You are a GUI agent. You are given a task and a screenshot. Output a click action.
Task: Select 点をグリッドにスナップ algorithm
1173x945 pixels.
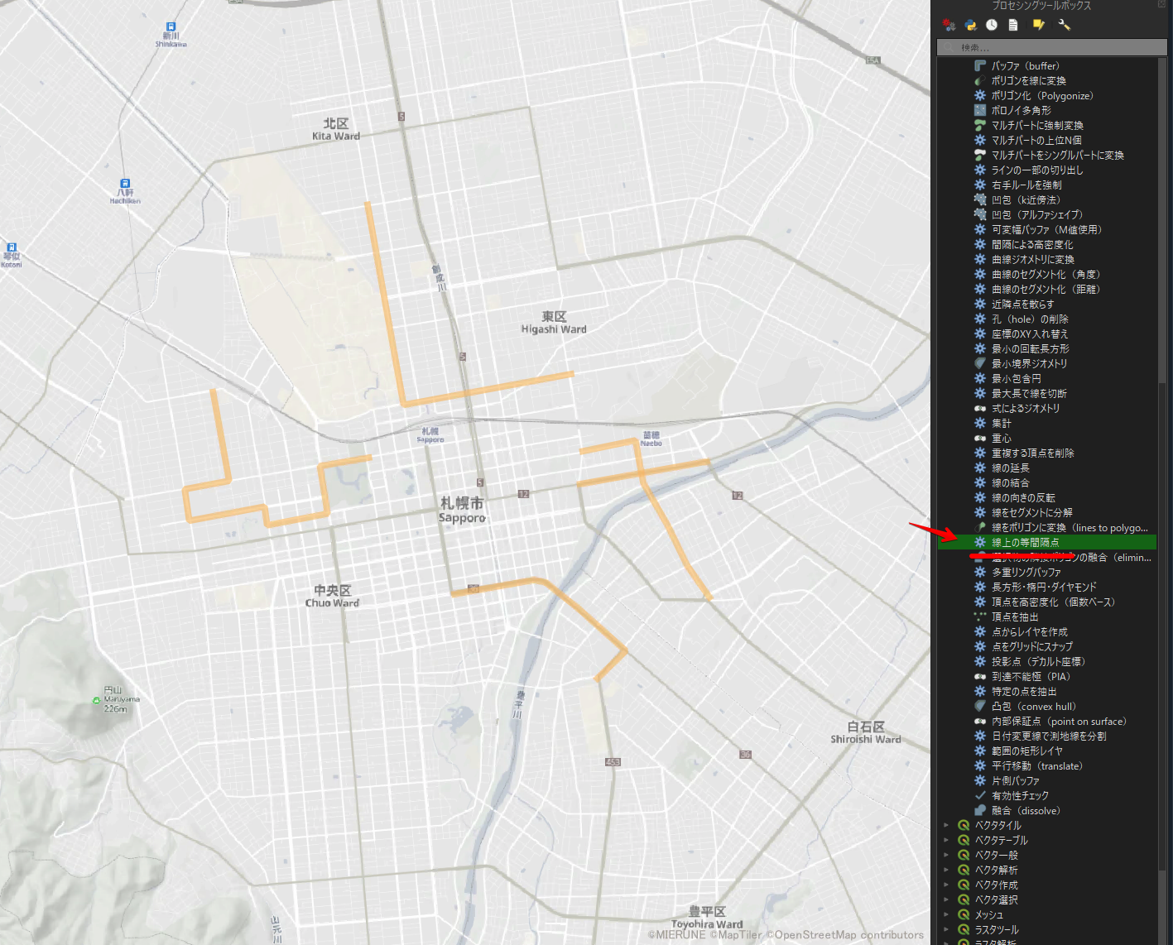click(1032, 646)
